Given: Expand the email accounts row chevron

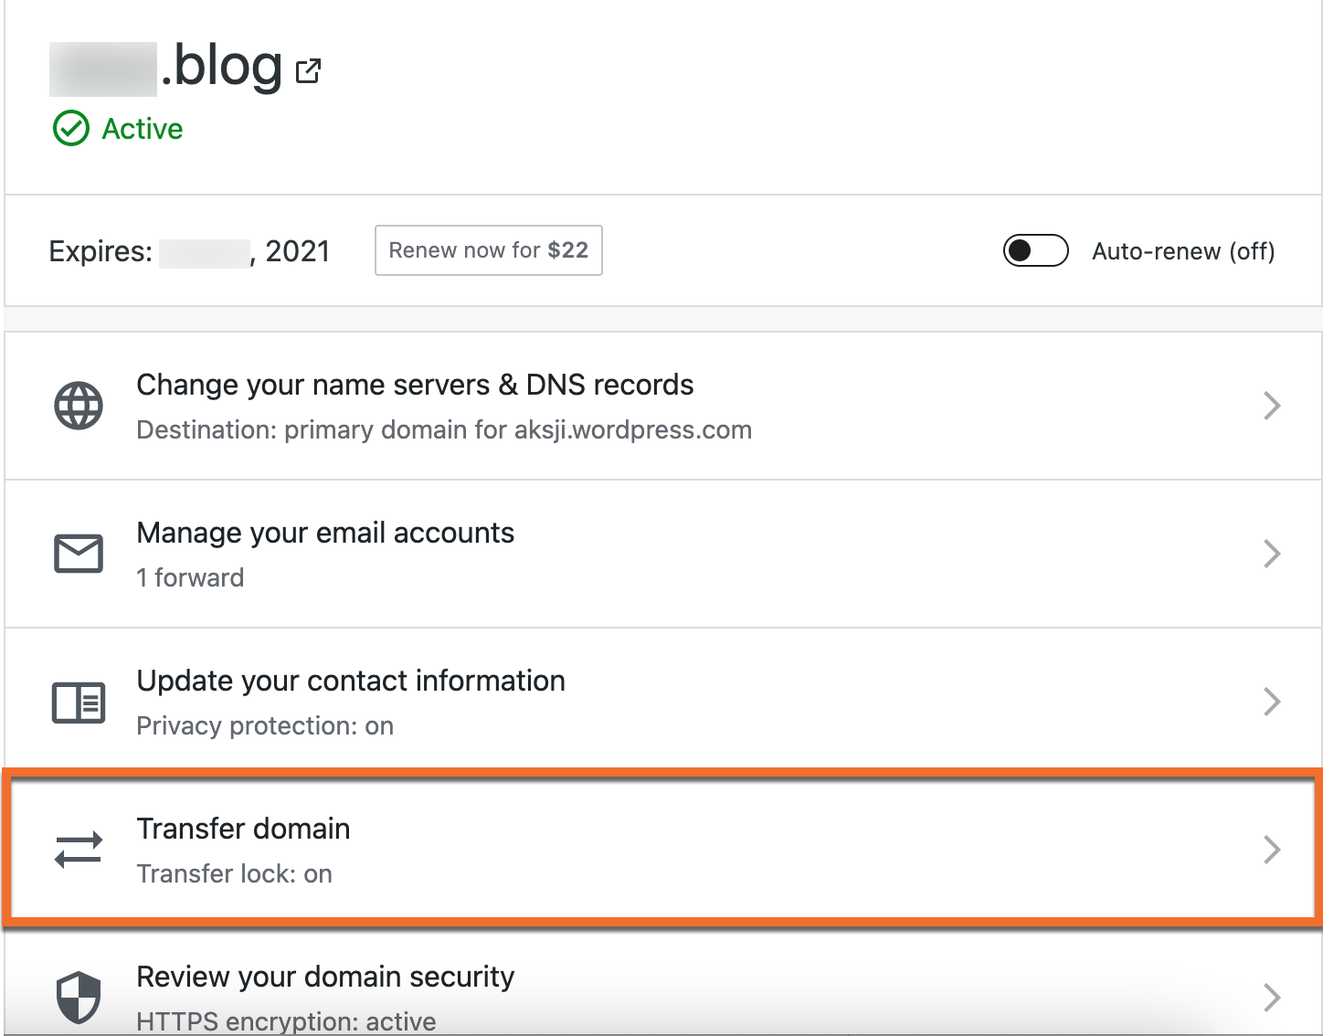Looking at the screenshot, I should pos(1272,553).
